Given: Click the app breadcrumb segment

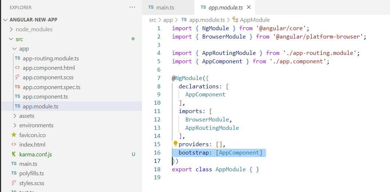Looking at the screenshot, I should click(x=168, y=20).
